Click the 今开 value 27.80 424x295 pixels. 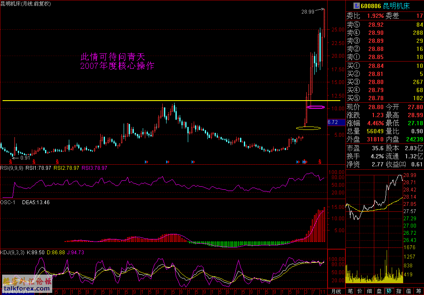415,107
